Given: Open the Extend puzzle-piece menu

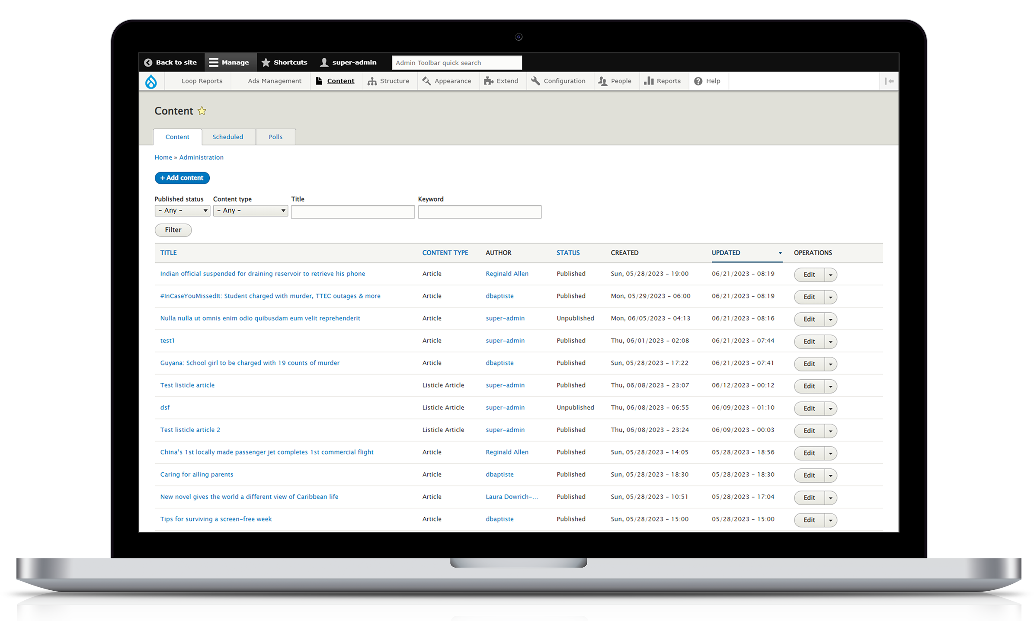Looking at the screenshot, I should 501,81.
